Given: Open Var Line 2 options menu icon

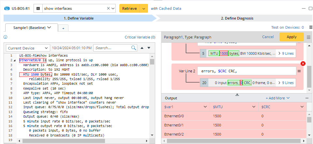Looking at the screenshot, I should pos(299,71).
